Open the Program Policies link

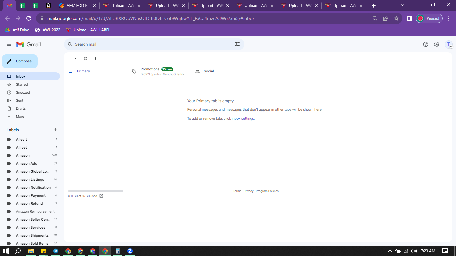(x=267, y=191)
